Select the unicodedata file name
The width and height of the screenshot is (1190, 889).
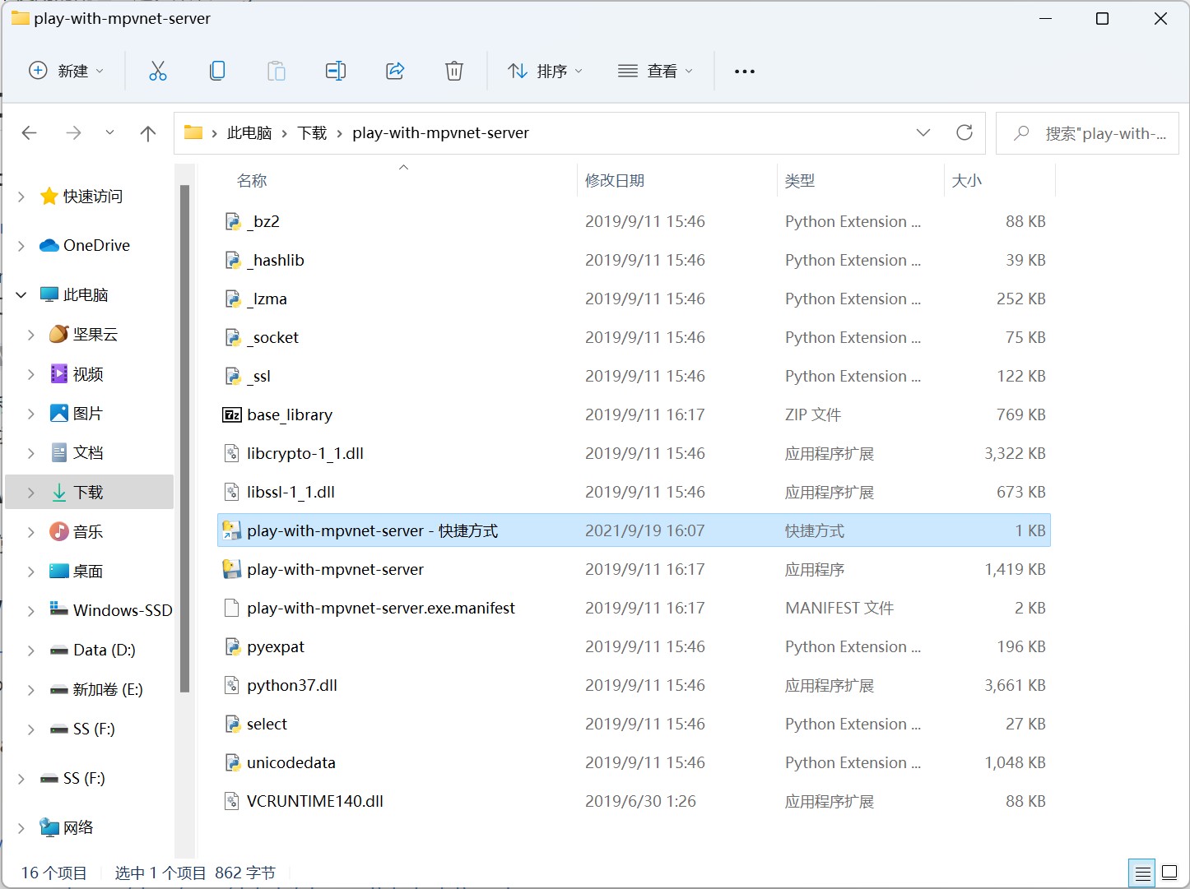291,763
